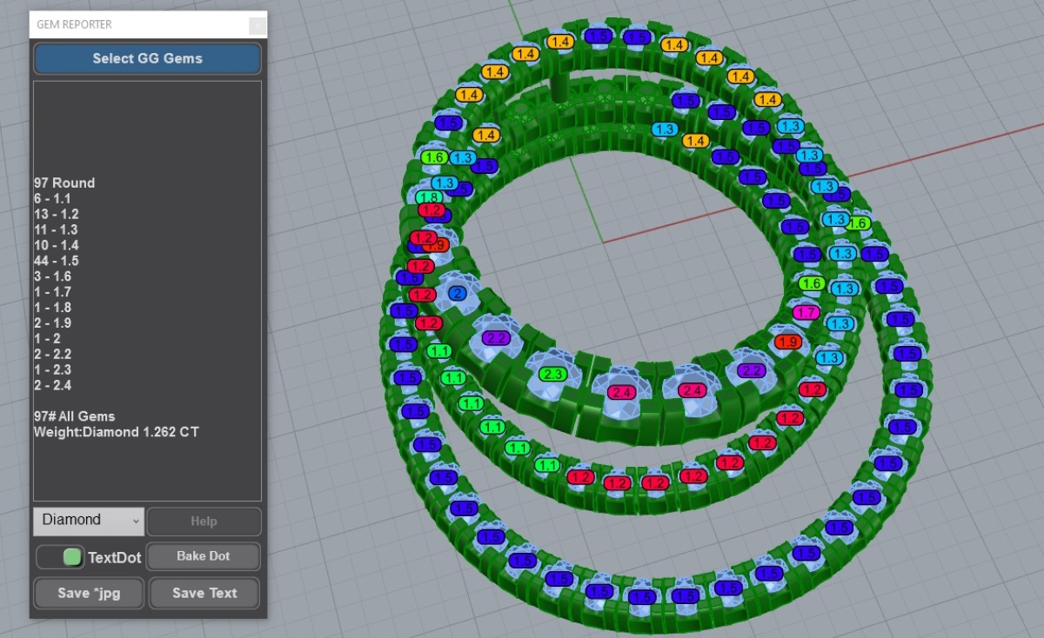Image resolution: width=1044 pixels, height=638 pixels.
Task: Click the left purple 2.2 text dot
Action: pyautogui.click(x=495, y=337)
